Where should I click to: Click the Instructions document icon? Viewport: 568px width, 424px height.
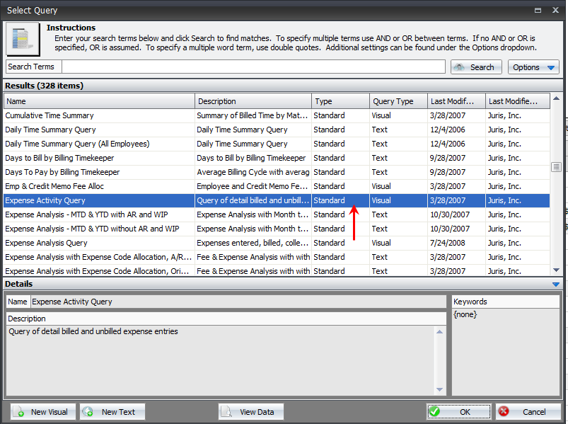(23, 39)
